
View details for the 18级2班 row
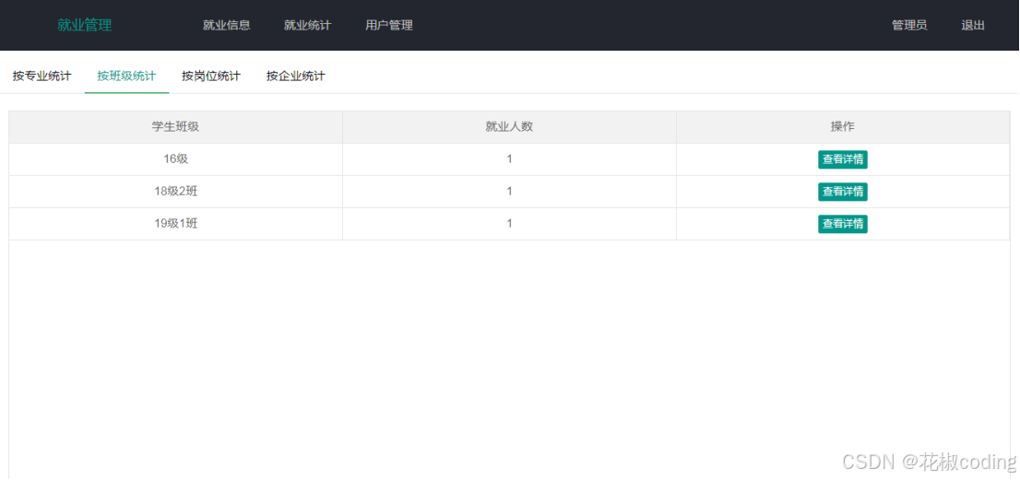click(843, 192)
